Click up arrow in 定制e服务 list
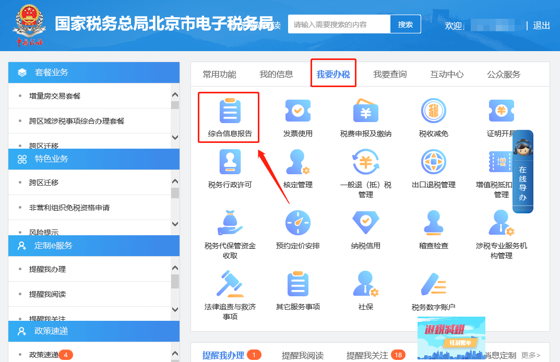560x362 pixels. click(x=175, y=268)
